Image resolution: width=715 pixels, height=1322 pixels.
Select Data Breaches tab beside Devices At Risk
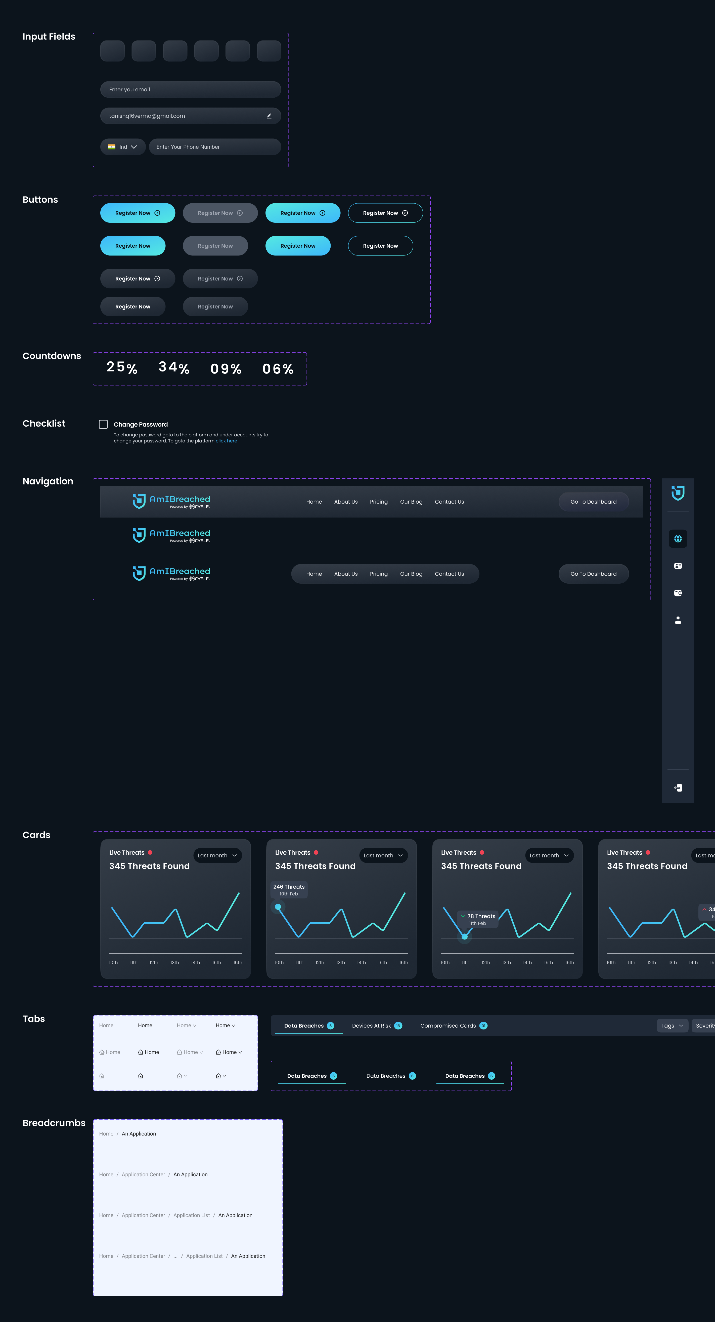point(309,1026)
